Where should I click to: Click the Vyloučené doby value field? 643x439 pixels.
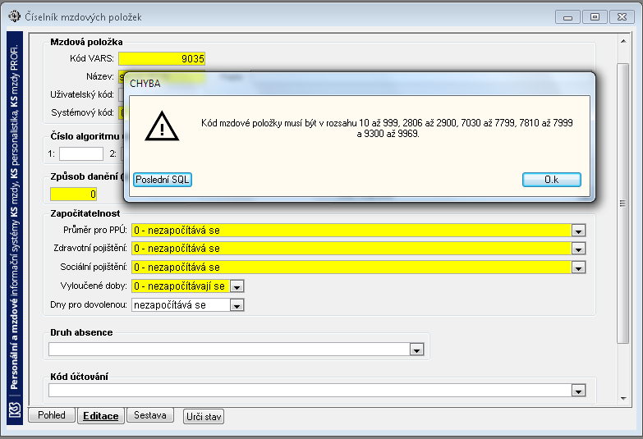(181, 286)
